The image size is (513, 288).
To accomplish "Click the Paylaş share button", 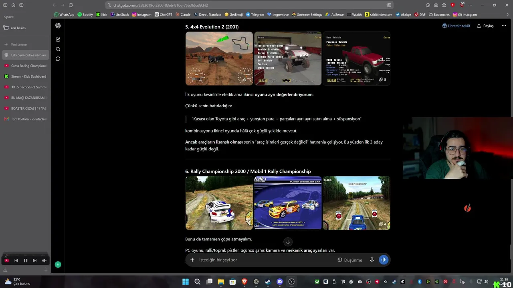I will 485,26.
